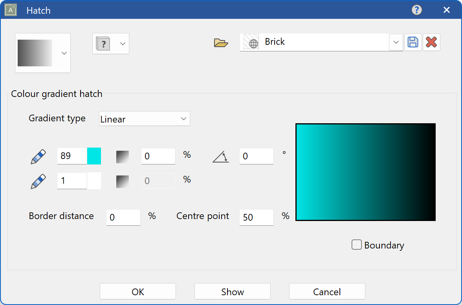Select the pencil icon for the first gradient colour
Viewport: 462px width, 305px height.
click(37, 156)
